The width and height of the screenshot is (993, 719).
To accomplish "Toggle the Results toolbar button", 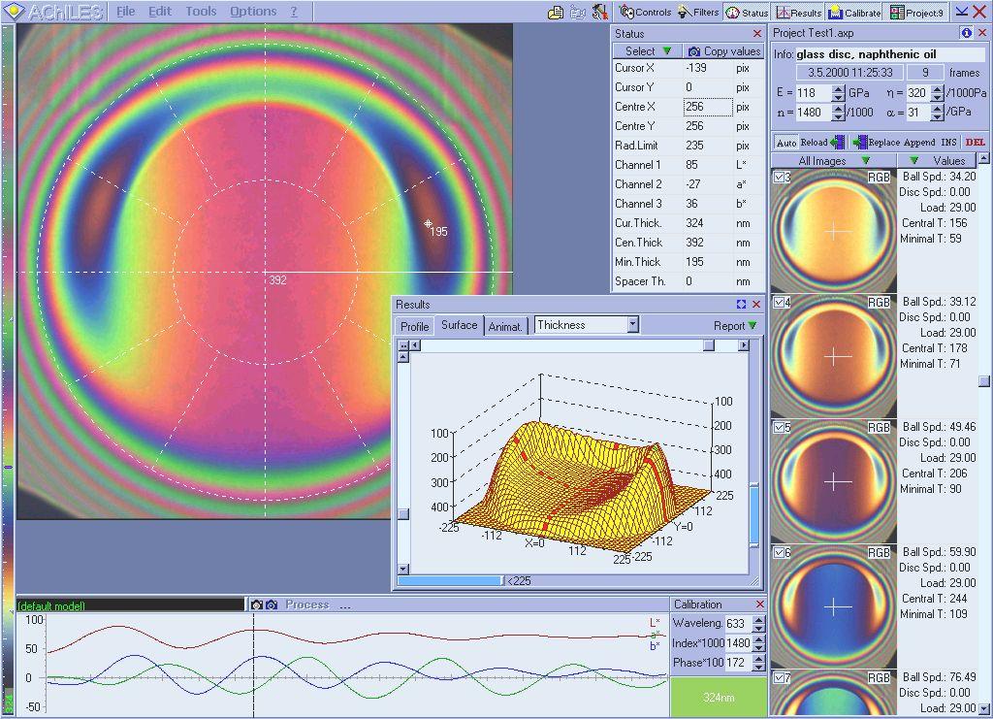I will (x=799, y=12).
